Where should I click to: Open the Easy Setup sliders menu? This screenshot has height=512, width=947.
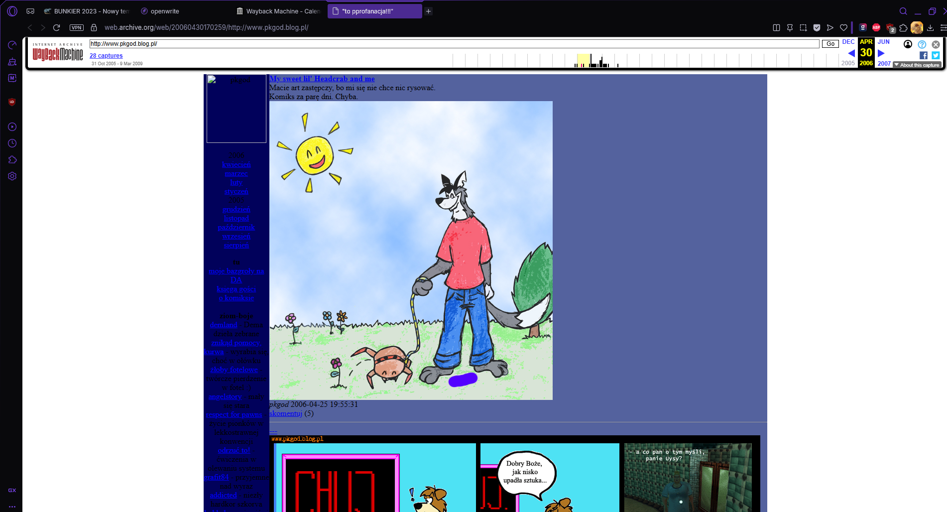(x=943, y=28)
